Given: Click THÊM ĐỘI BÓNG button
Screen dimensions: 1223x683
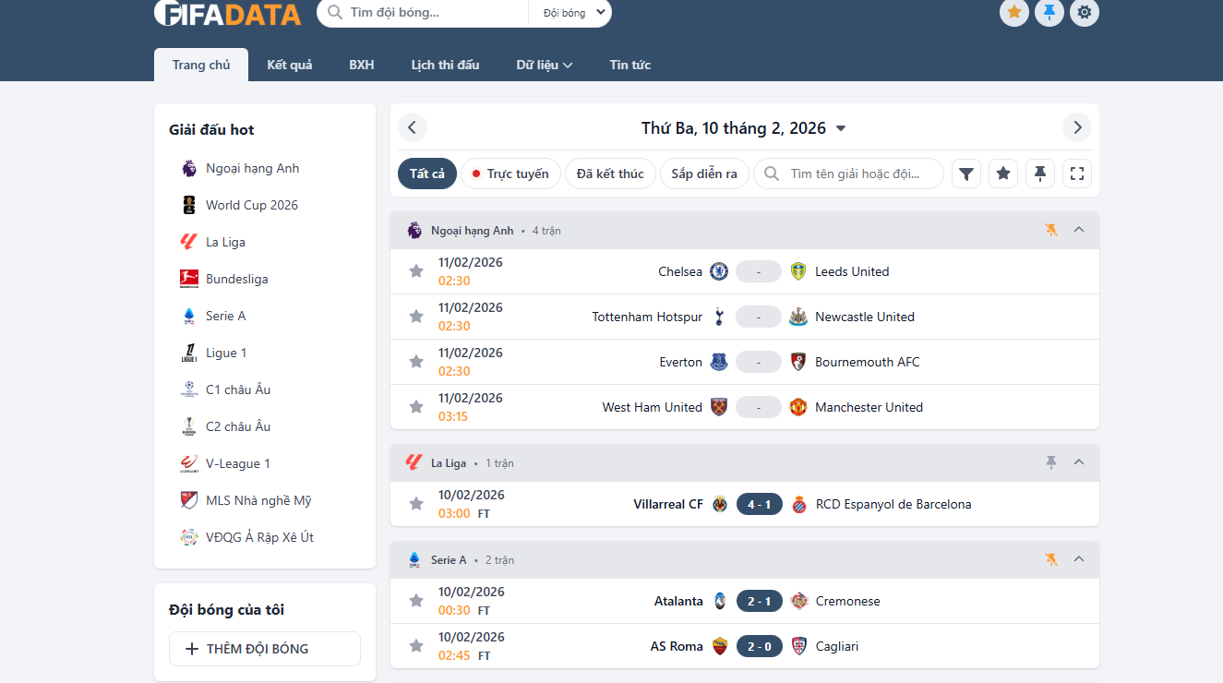Looking at the screenshot, I should [x=265, y=649].
